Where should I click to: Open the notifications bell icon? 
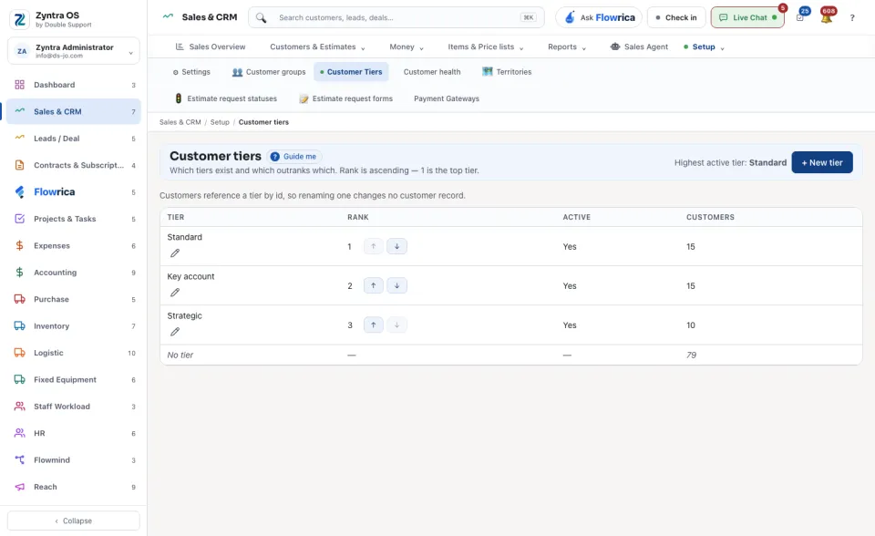coord(827,17)
